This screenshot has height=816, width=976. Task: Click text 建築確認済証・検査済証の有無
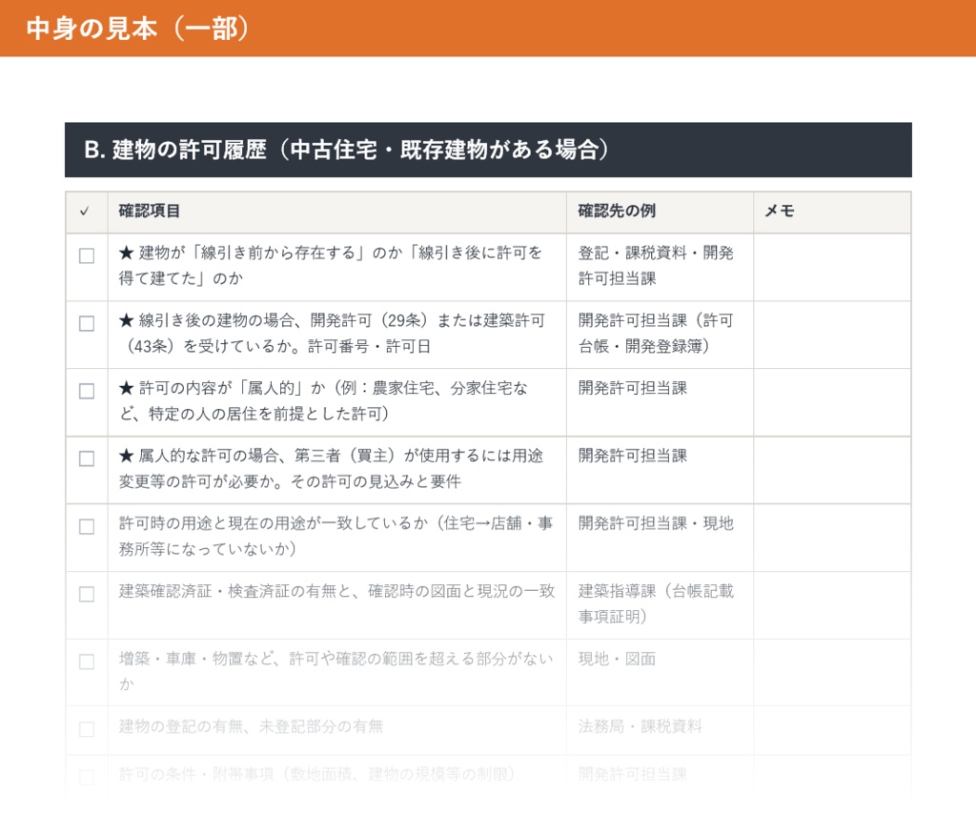227,591
